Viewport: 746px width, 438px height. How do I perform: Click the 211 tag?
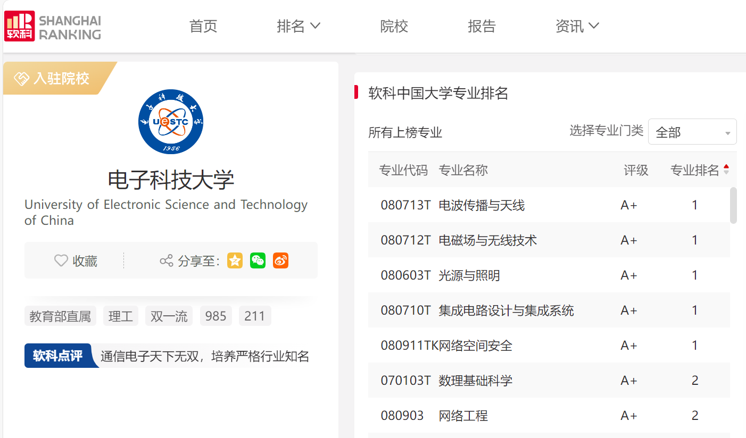click(255, 316)
